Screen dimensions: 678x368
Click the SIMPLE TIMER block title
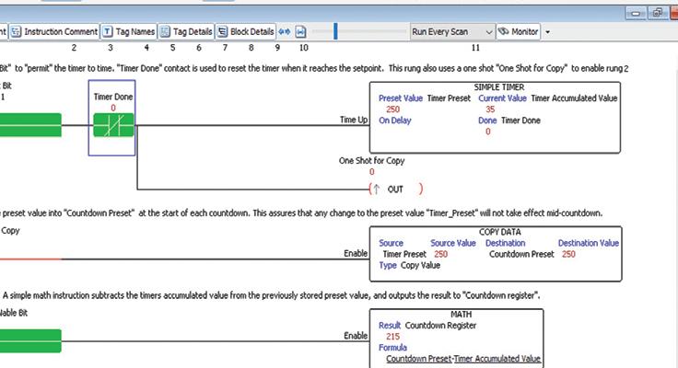499,87
